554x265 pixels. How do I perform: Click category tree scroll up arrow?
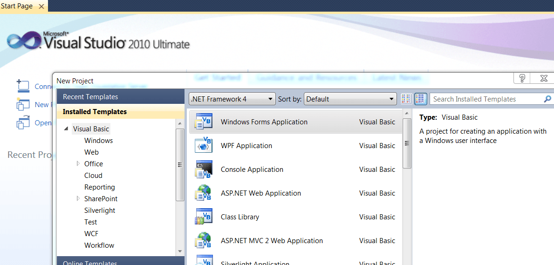coord(180,123)
